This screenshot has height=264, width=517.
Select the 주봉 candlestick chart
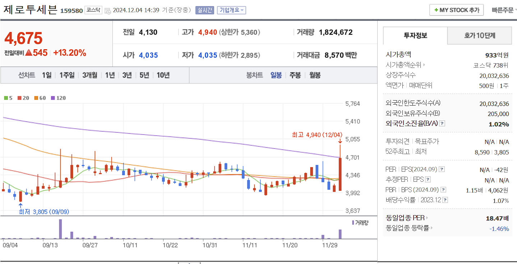pos(295,75)
